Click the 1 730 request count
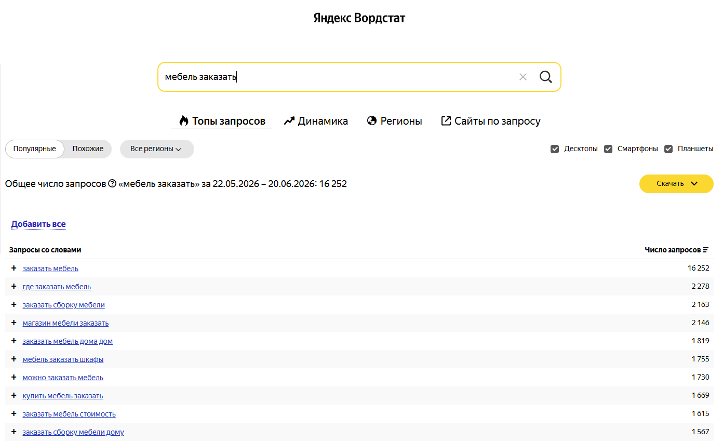The height and width of the screenshot is (443, 723). tap(700, 378)
